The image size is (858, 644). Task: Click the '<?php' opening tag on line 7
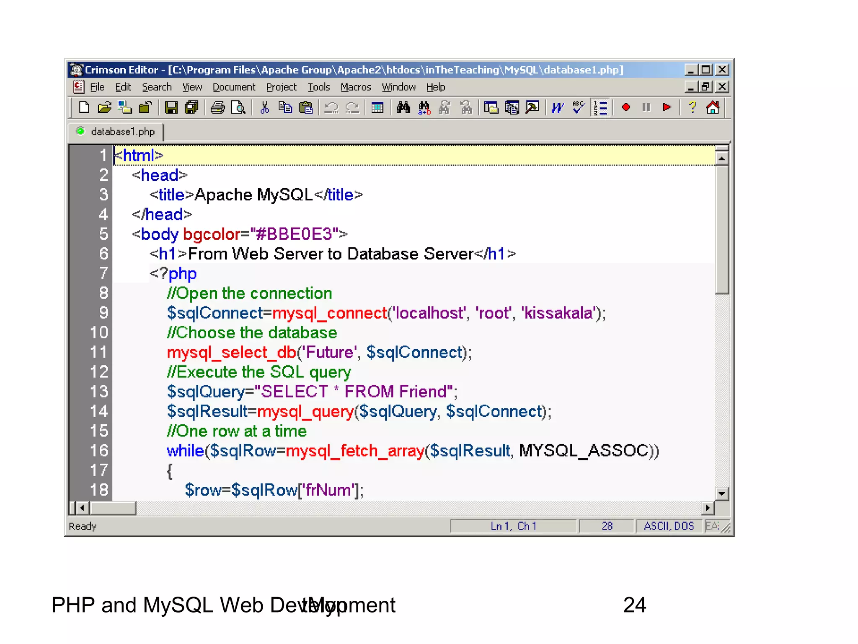[173, 274]
